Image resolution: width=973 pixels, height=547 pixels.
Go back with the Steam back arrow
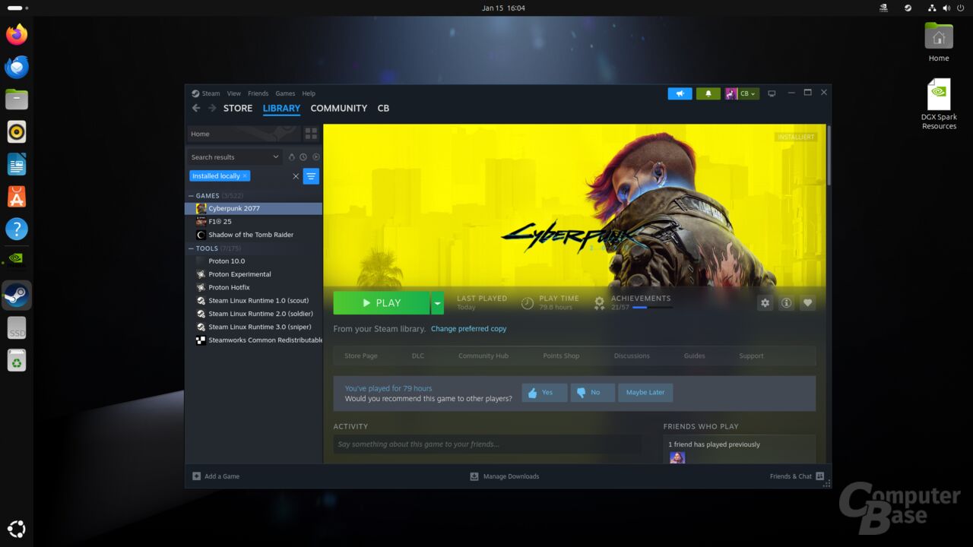coord(196,108)
